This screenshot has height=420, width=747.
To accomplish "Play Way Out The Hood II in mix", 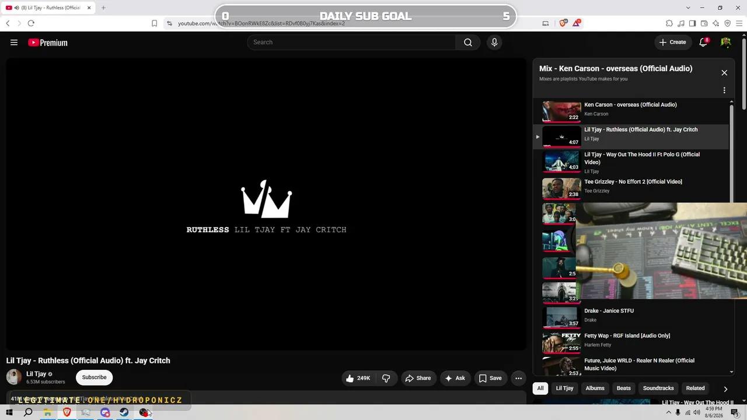I will 631,163.
